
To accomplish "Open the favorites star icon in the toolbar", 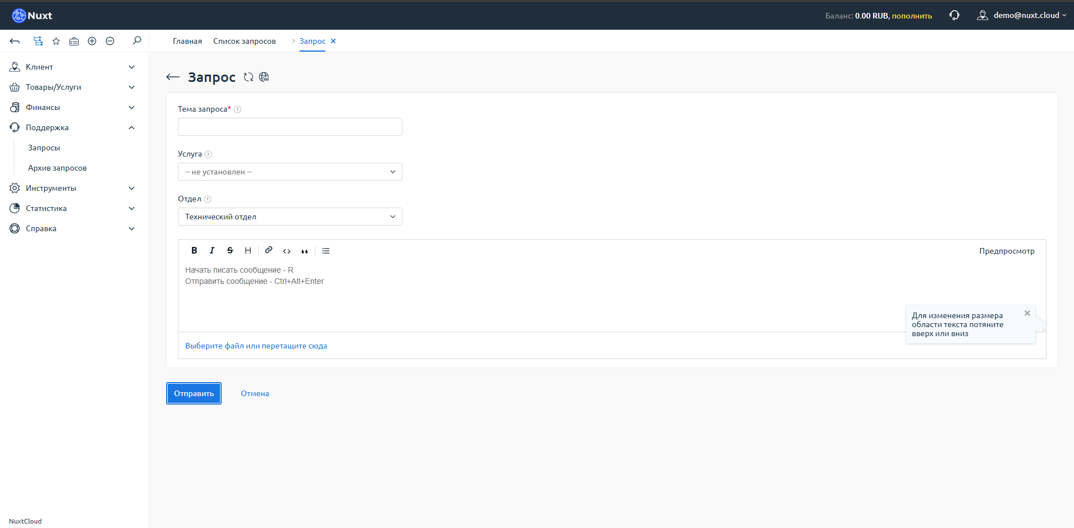I will pos(56,40).
